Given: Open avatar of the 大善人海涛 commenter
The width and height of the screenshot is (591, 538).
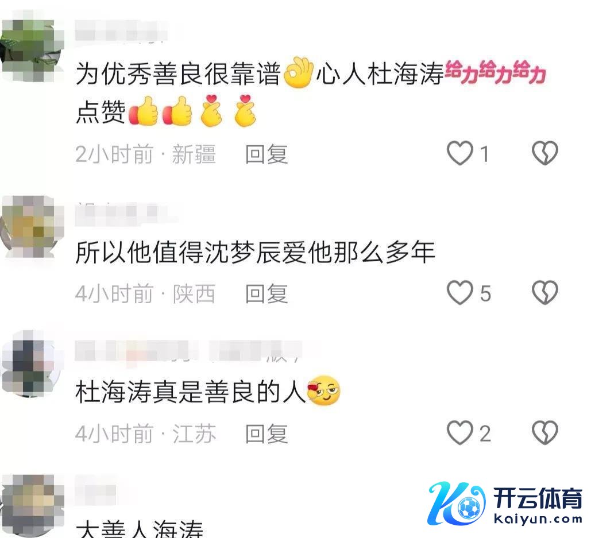Looking at the screenshot, I should pos(32,505).
